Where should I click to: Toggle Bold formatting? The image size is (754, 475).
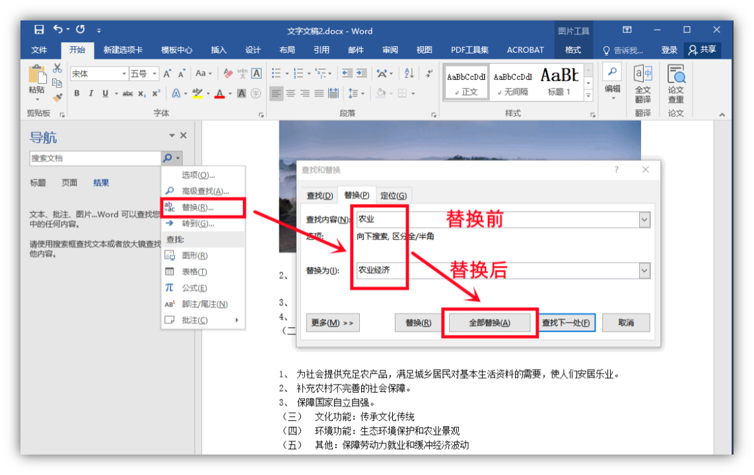77,94
